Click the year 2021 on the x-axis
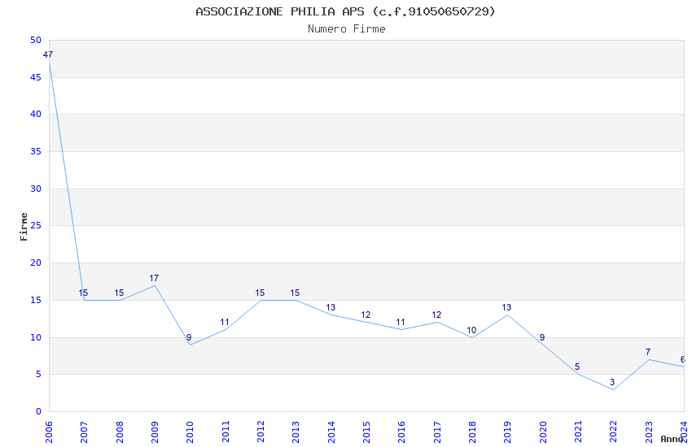Screen dimensions: 692x447 click(x=578, y=432)
